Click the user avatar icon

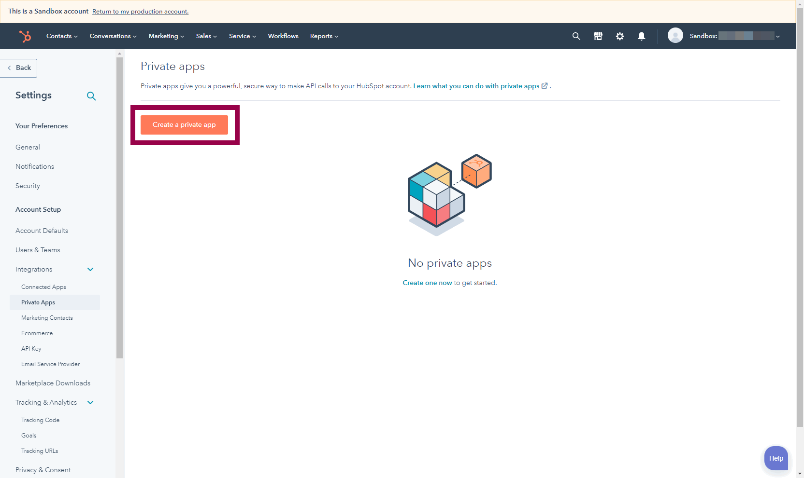coord(675,36)
